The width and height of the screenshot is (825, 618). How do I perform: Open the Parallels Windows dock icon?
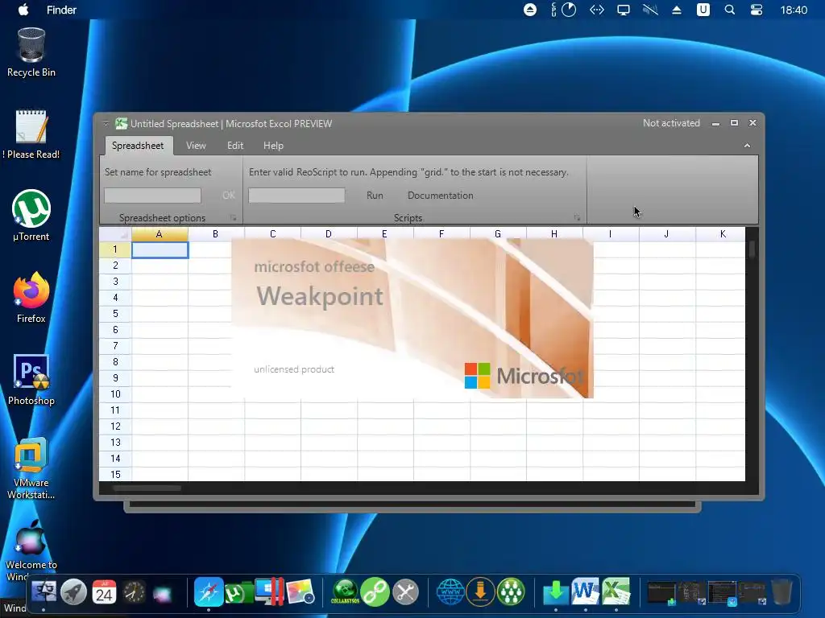point(269,591)
